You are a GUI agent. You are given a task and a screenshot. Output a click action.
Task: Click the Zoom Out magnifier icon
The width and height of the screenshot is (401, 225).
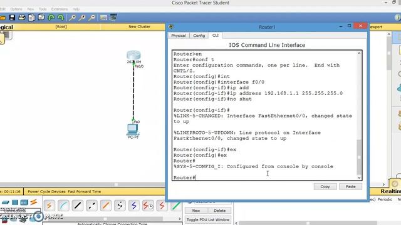coord(92,17)
